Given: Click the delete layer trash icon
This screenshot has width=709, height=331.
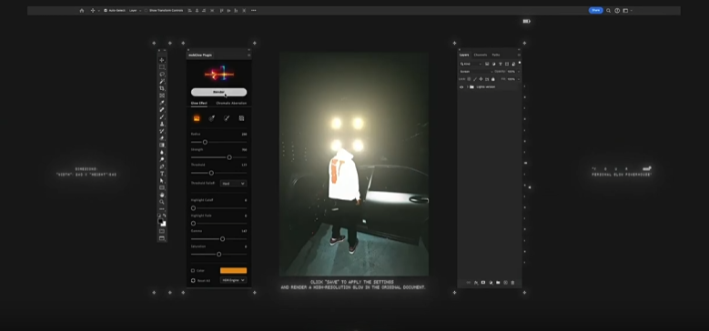Looking at the screenshot, I should (512, 283).
